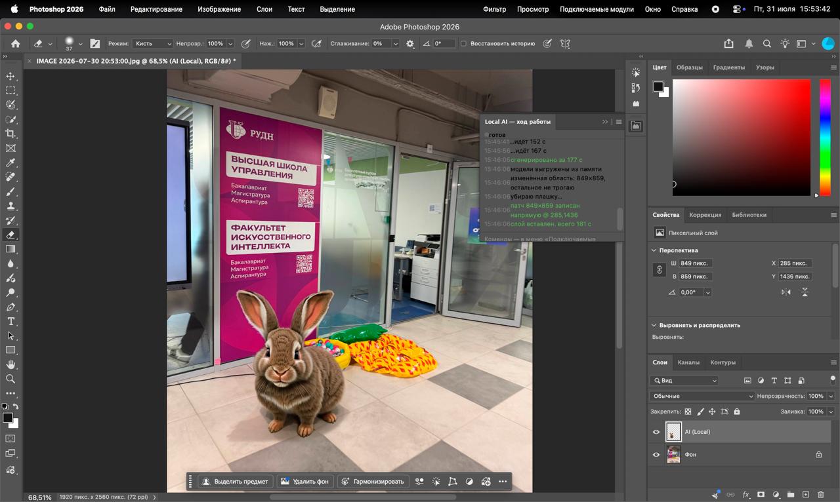Select the Pen tool

[10, 307]
